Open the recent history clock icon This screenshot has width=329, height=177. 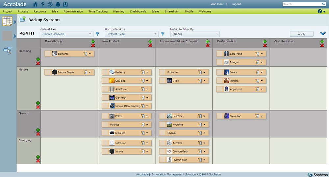click(50, 4)
